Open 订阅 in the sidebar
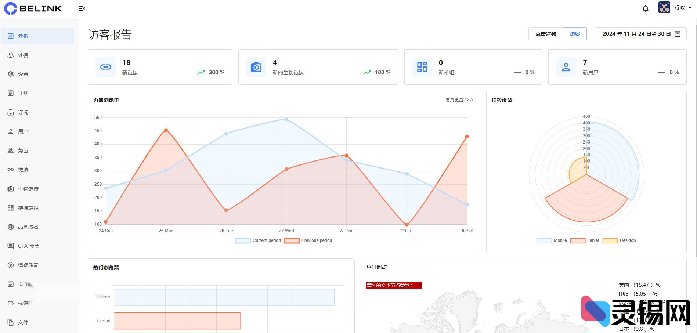 tap(37, 112)
